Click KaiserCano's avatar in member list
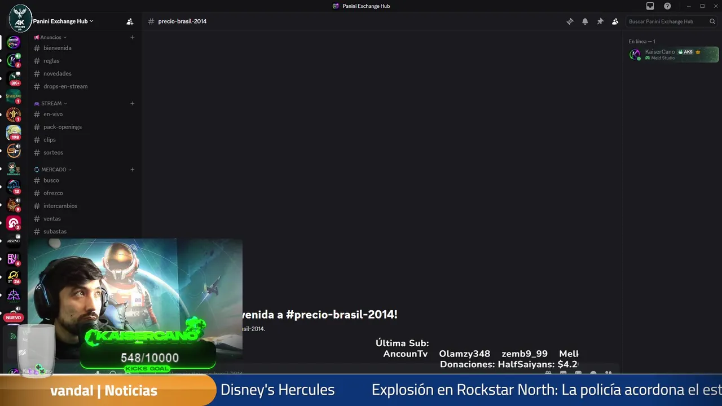The height and width of the screenshot is (406, 722). pos(635,54)
